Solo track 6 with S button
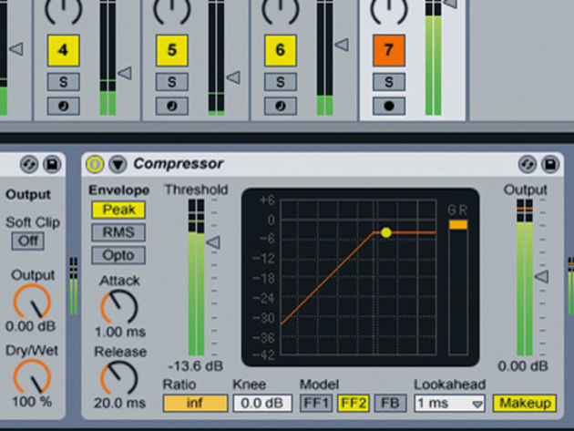The image size is (574, 431). (280, 82)
